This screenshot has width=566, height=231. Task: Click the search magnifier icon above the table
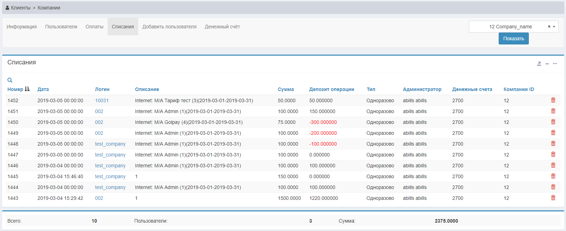pos(10,80)
